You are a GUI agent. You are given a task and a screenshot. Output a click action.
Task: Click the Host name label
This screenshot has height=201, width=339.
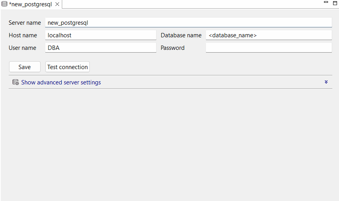pos(23,35)
